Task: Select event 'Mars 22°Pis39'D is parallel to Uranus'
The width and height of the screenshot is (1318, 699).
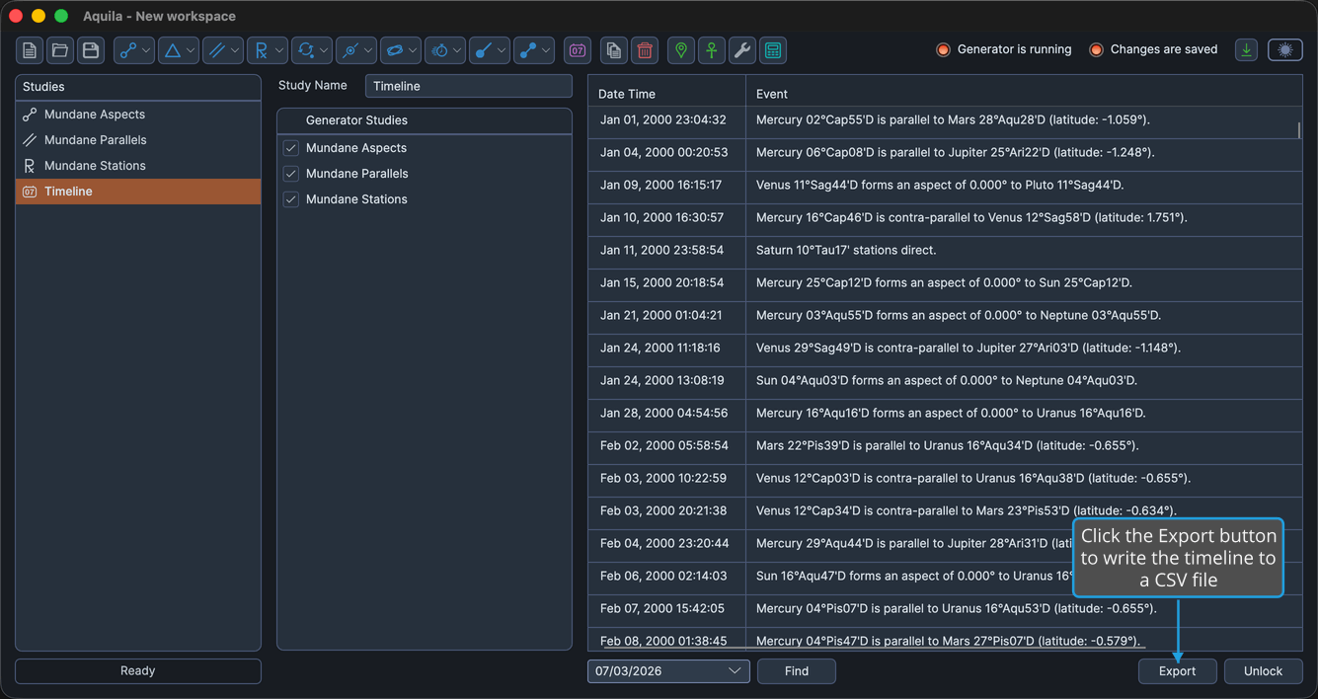Action: 945,445
